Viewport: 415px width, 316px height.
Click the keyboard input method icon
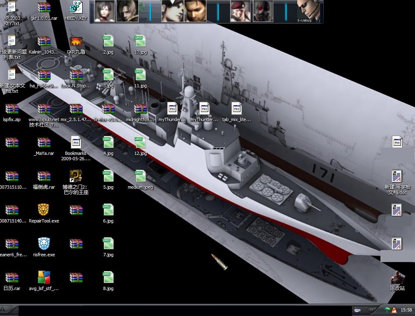(357, 310)
